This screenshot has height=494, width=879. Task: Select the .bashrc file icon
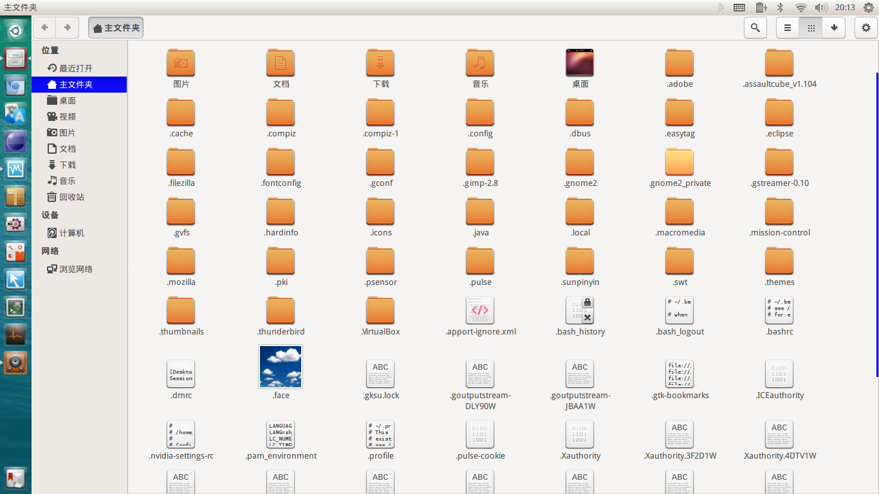(x=779, y=311)
